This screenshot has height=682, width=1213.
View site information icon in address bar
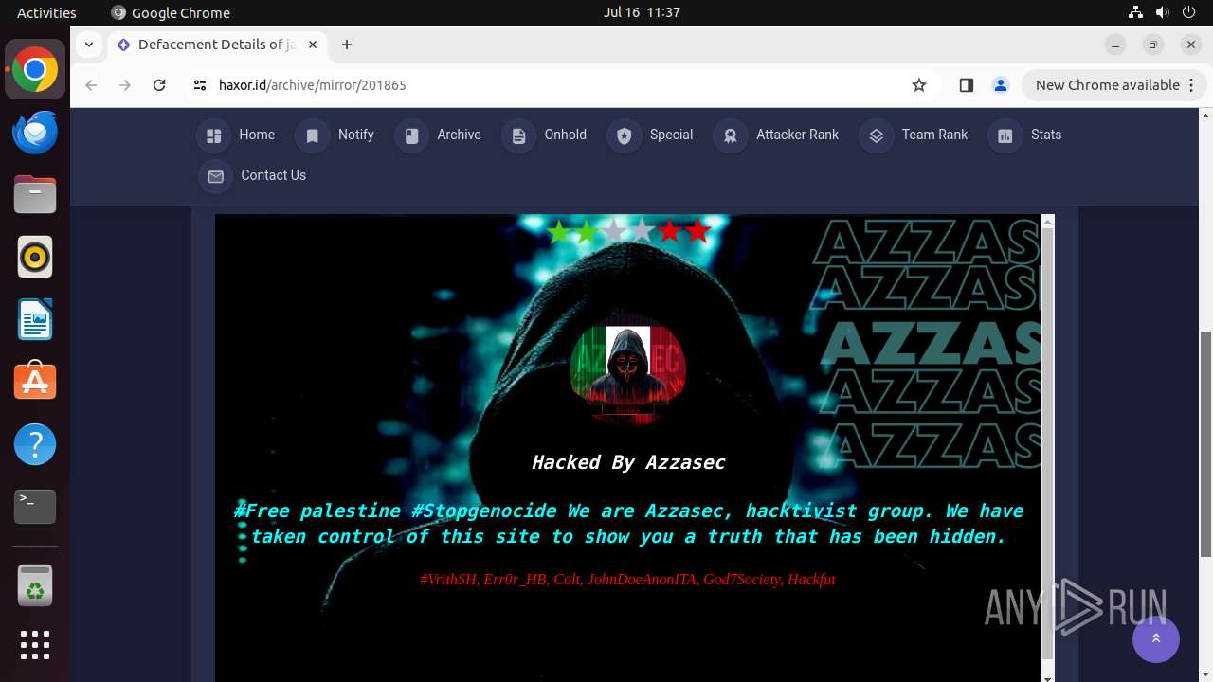click(199, 85)
